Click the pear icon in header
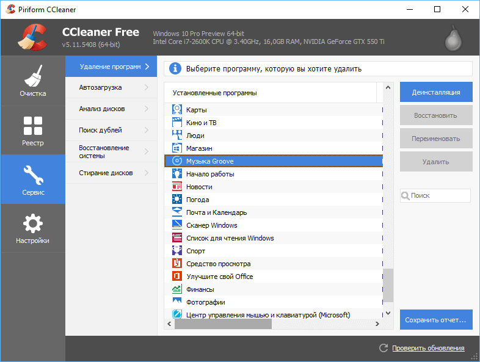Image resolution: width=480 pixels, height=362 pixels. [x=453, y=38]
